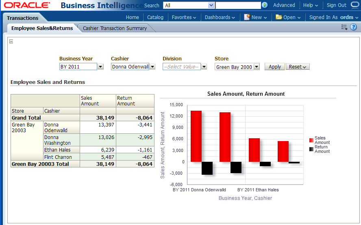
Task: Open the Business Year dropdown
Action: click(x=100, y=67)
